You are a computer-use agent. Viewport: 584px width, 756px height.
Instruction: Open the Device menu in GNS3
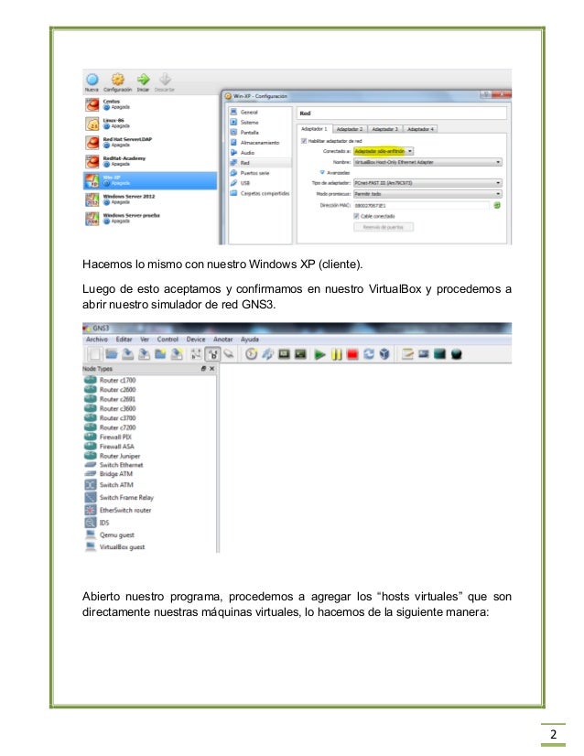tap(196, 340)
